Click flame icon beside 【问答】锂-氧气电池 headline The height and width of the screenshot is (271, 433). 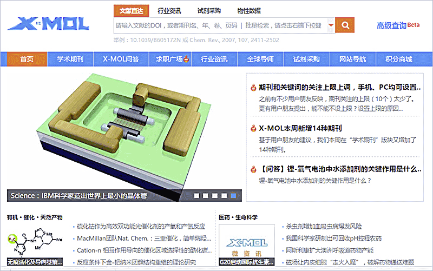tap(253, 169)
